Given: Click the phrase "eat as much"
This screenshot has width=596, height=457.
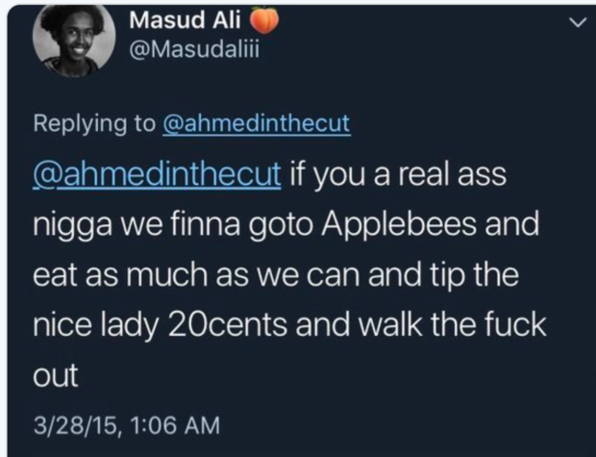Looking at the screenshot, I should point(109,276).
